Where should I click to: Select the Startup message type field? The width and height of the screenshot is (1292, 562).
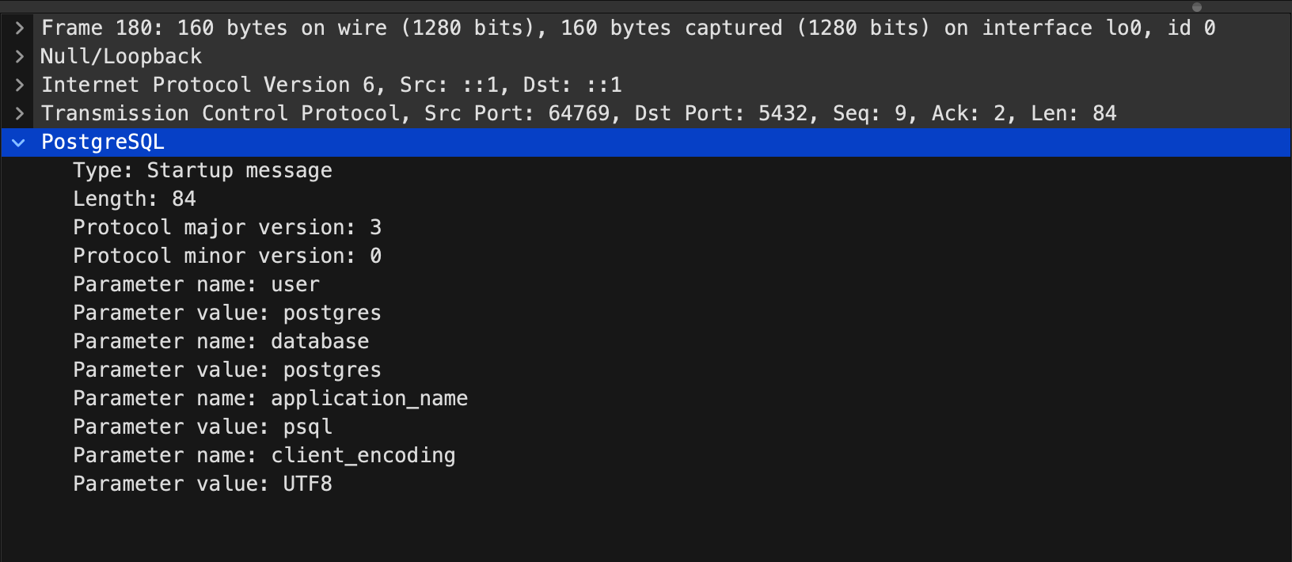click(202, 170)
